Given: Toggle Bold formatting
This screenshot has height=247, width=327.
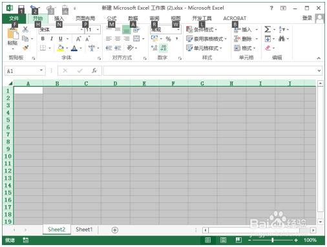Looking at the screenshot, I should pyautogui.click(x=43, y=39).
